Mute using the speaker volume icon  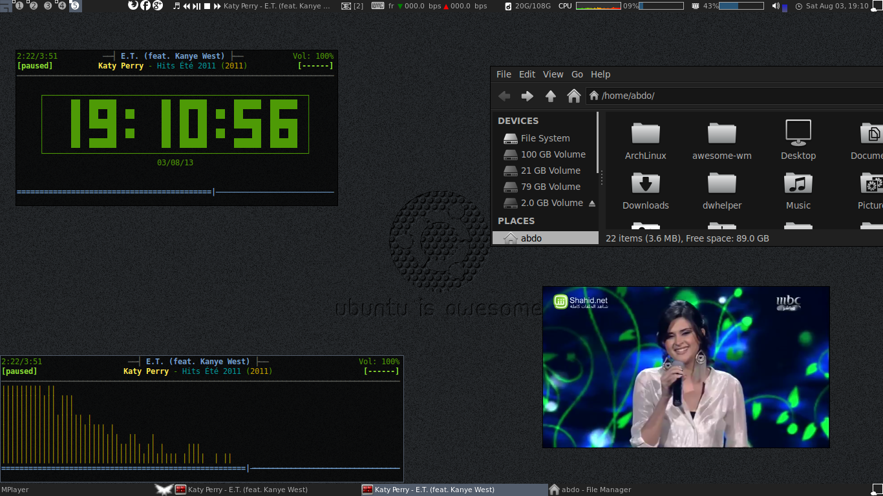click(776, 6)
